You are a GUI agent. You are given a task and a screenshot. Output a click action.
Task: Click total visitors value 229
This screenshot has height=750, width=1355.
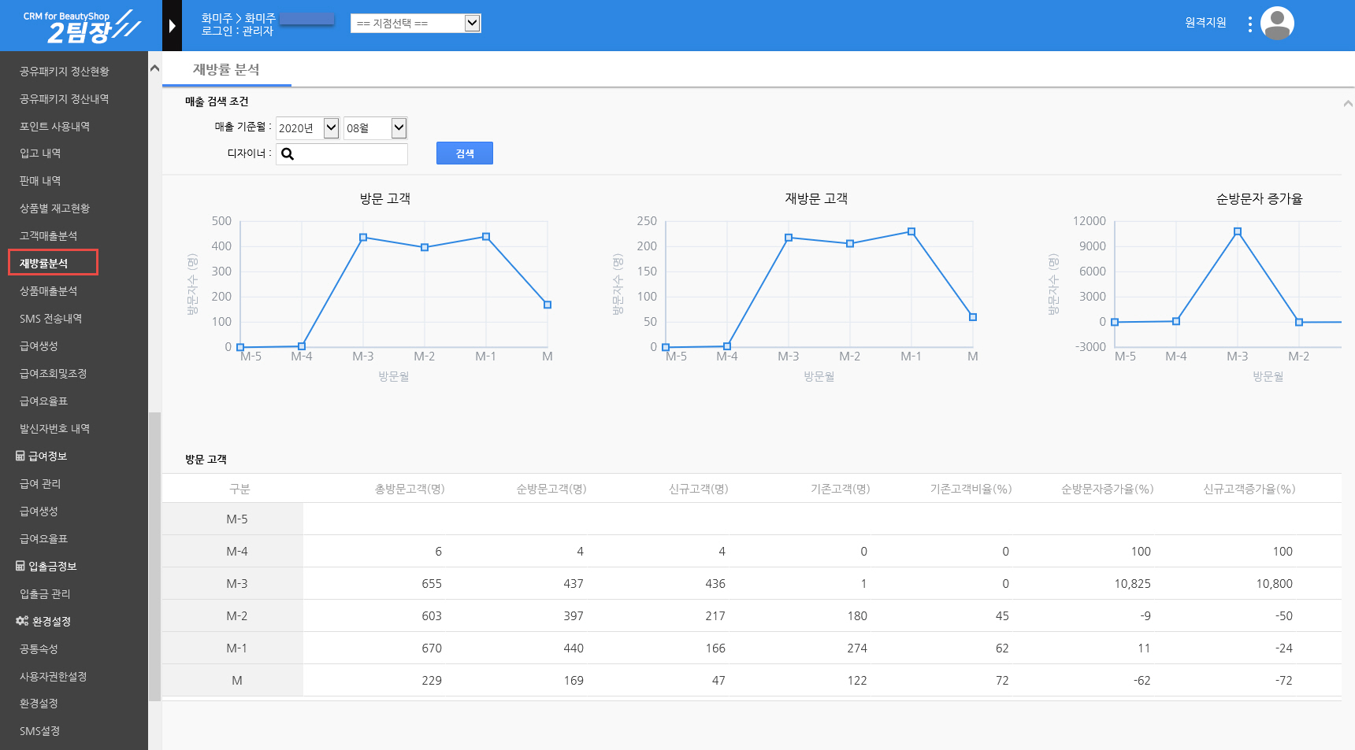[432, 681]
